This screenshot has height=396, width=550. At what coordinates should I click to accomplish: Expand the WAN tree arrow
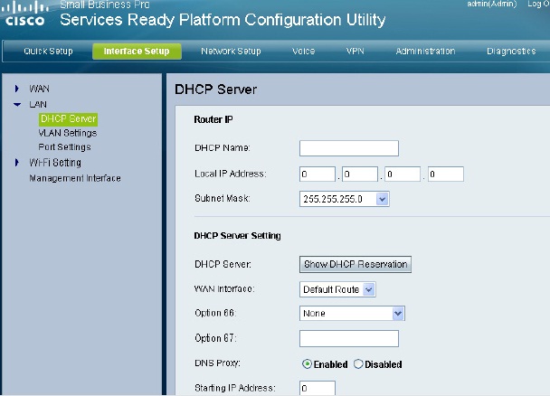pyautogui.click(x=17, y=89)
